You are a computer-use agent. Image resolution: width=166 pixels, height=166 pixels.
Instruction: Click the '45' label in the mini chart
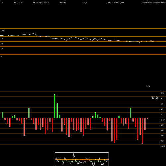coord(107,161)
